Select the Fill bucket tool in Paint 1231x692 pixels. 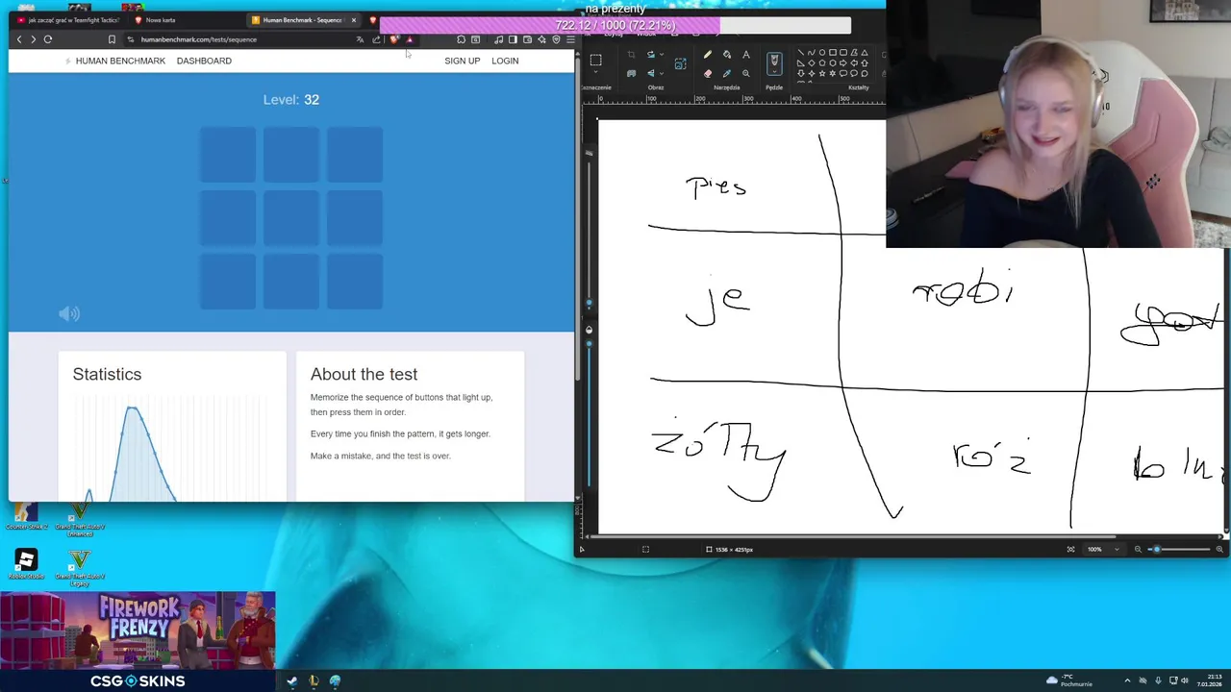coord(727,55)
